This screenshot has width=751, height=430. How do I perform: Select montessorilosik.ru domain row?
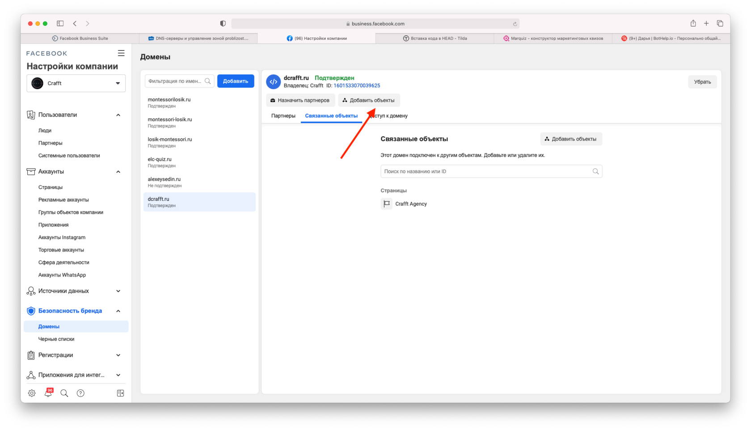pos(199,103)
